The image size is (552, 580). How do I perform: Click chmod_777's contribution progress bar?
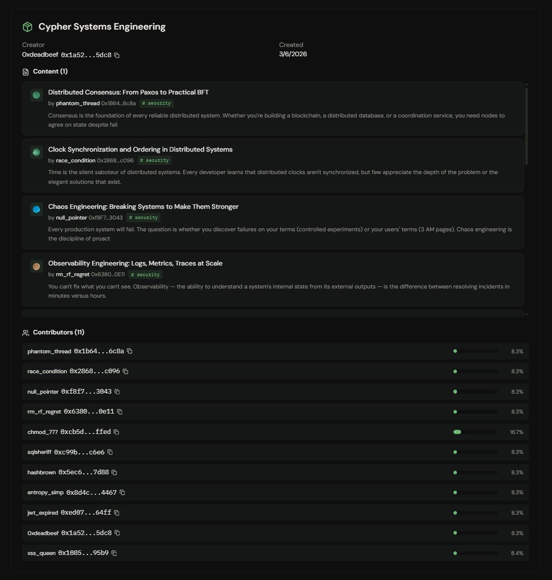click(475, 431)
